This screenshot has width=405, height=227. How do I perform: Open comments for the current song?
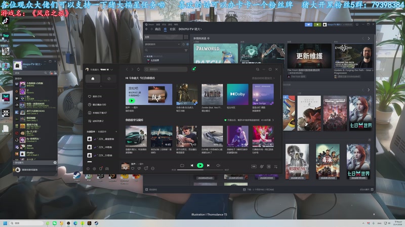coord(146,168)
